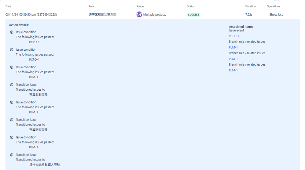Click the Issue event label
The image size is (305, 170).
[x=236, y=31]
